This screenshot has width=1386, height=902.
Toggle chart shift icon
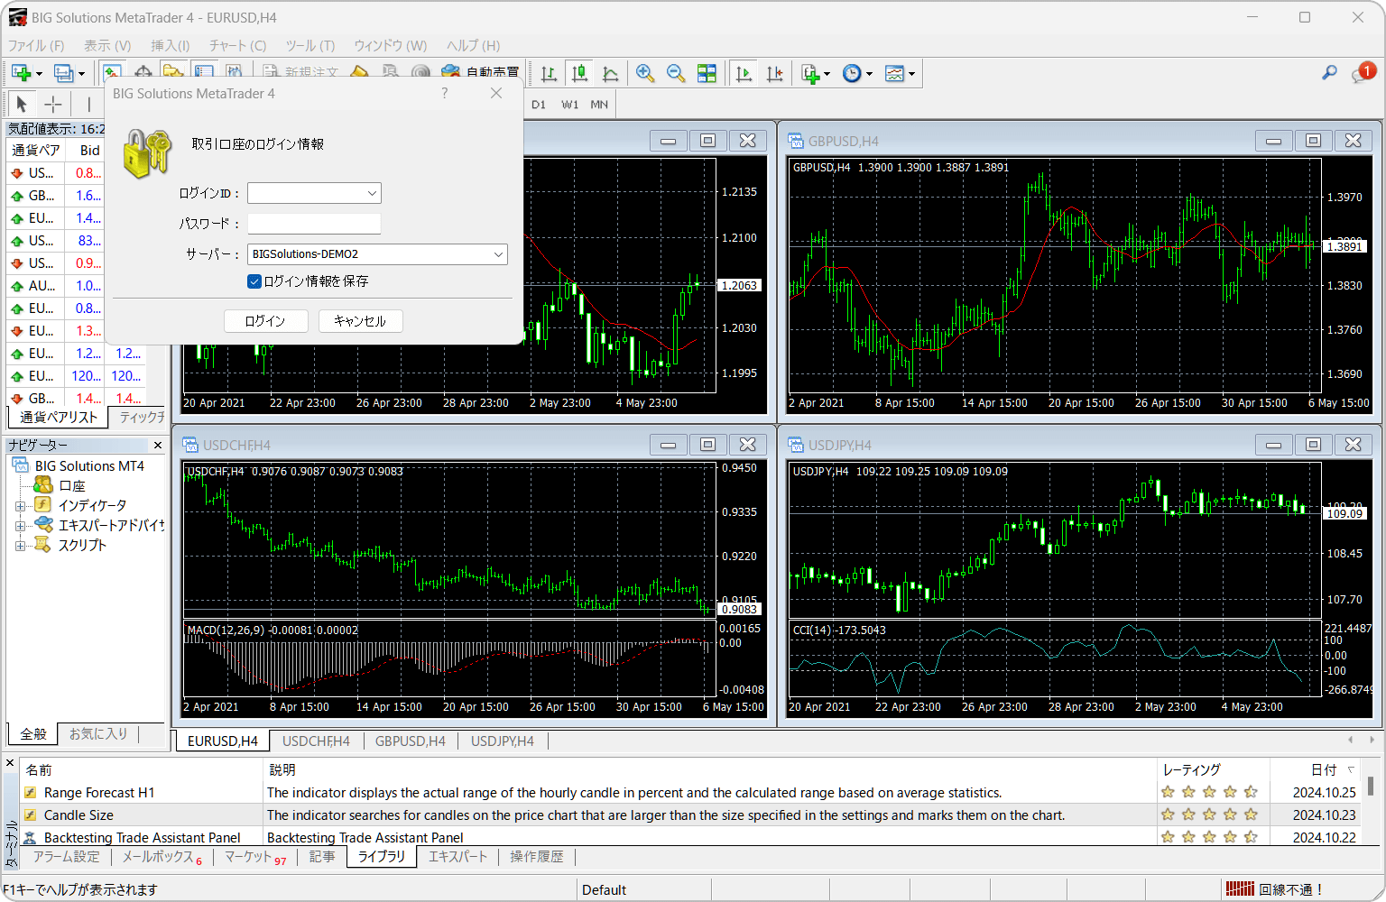click(x=774, y=73)
